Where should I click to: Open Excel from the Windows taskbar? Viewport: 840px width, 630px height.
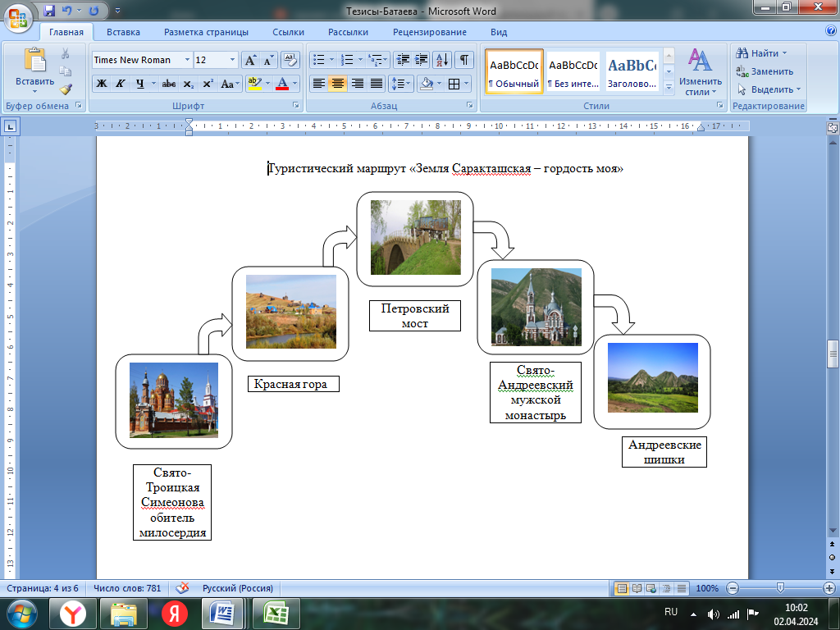coord(275,613)
